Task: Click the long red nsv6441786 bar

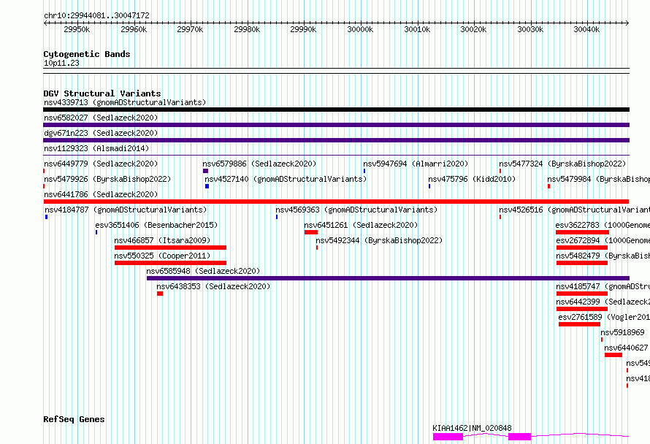Action: point(336,202)
